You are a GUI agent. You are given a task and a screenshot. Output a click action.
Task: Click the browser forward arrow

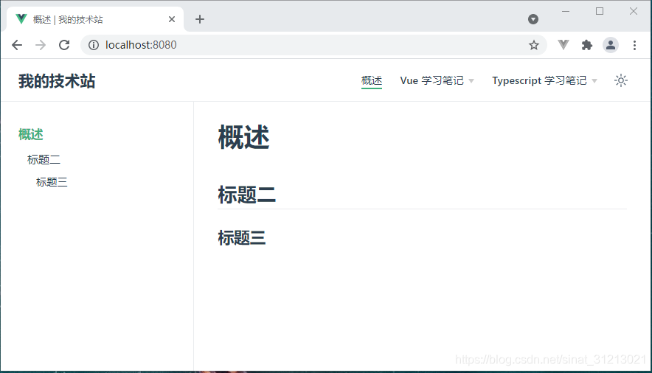[41, 45]
